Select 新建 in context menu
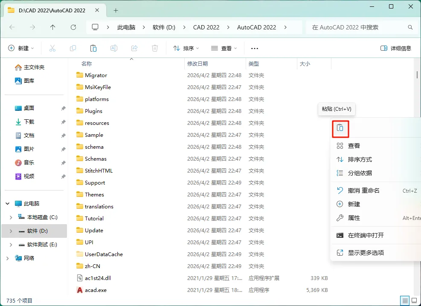This screenshot has width=421, height=306. coord(376,204)
